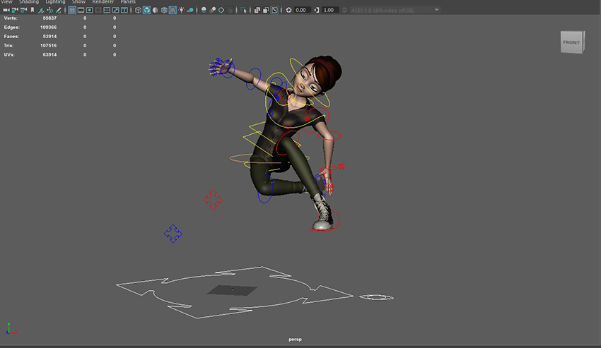Toggle the Textured display icon

pos(173,11)
